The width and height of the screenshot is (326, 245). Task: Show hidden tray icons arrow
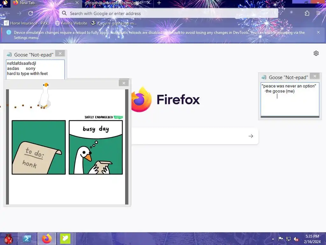pyautogui.click(x=273, y=239)
